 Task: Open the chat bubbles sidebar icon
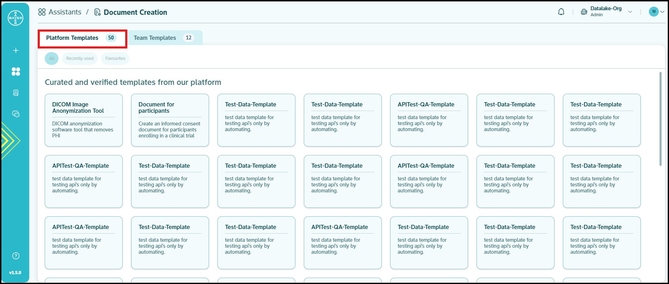[x=16, y=114]
